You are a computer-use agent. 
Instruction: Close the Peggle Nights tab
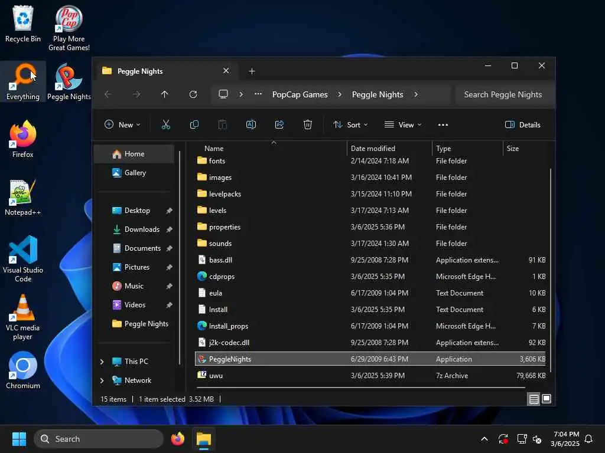click(226, 71)
